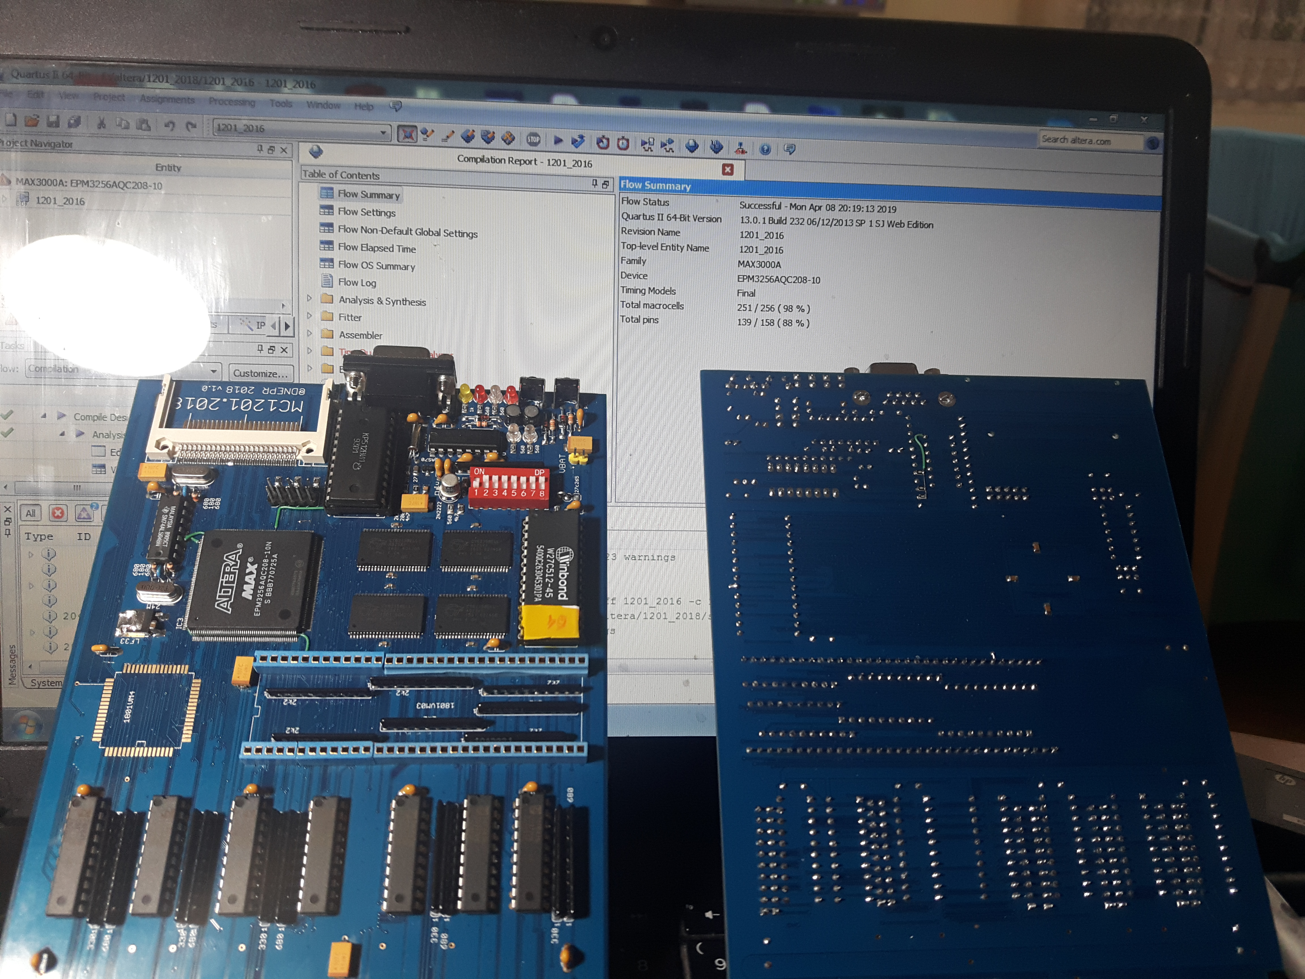1305x979 pixels.
Task: Select Flow Elapsed Time in contents
Action: pos(376,248)
